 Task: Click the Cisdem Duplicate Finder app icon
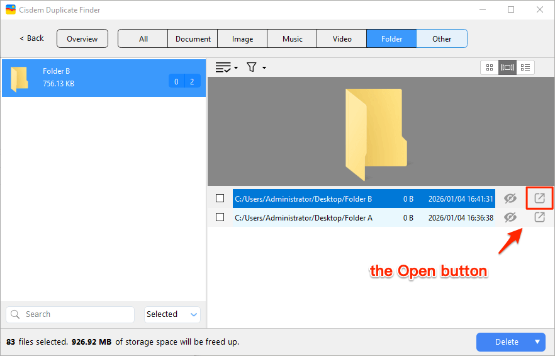[11, 9]
